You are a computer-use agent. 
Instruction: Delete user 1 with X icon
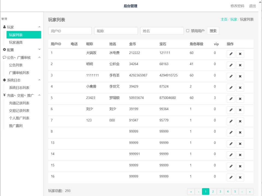[x=240, y=54]
